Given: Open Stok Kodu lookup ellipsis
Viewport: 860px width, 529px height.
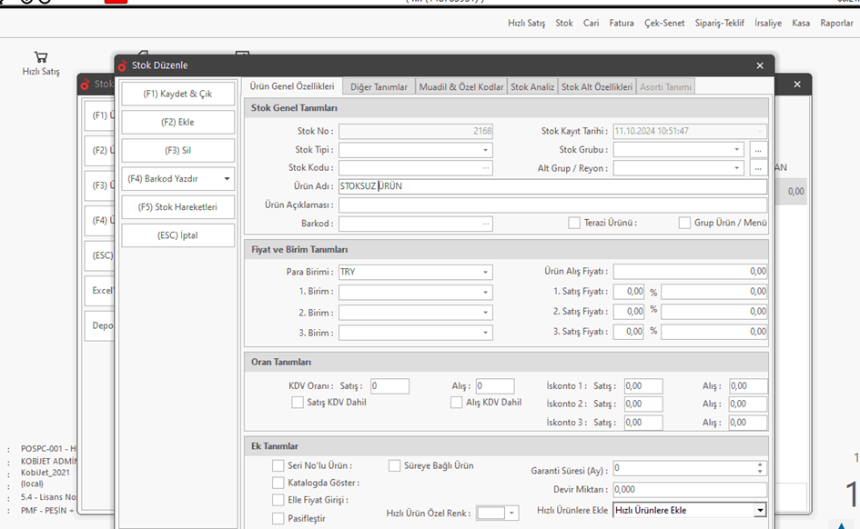Looking at the screenshot, I should point(485,168).
